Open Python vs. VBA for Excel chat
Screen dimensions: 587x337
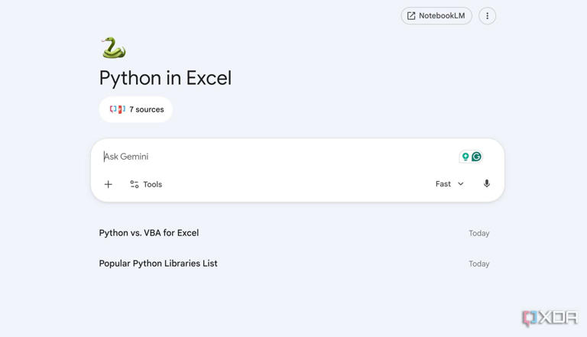click(x=293, y=233)
